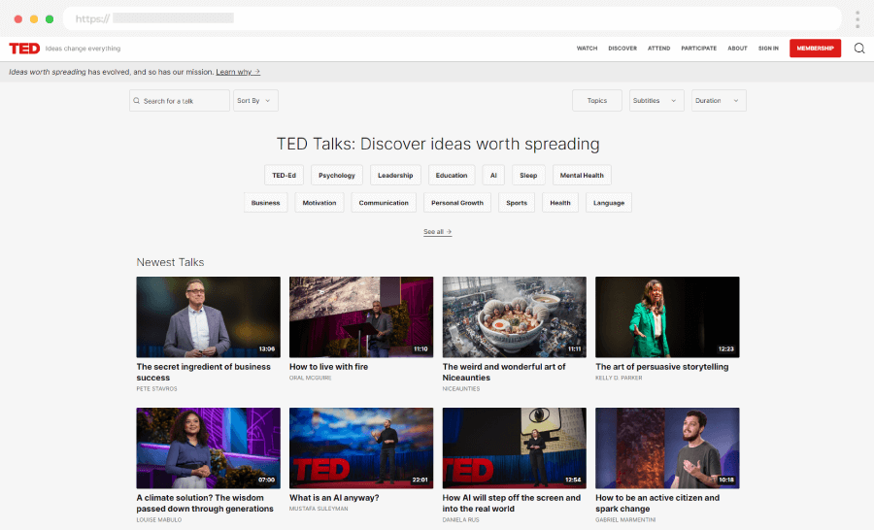Viewport: 874px width, 530px height.
Task: Click speaker name MUSTAFA SULEYMAN
Action: click(x=319, y=509)
